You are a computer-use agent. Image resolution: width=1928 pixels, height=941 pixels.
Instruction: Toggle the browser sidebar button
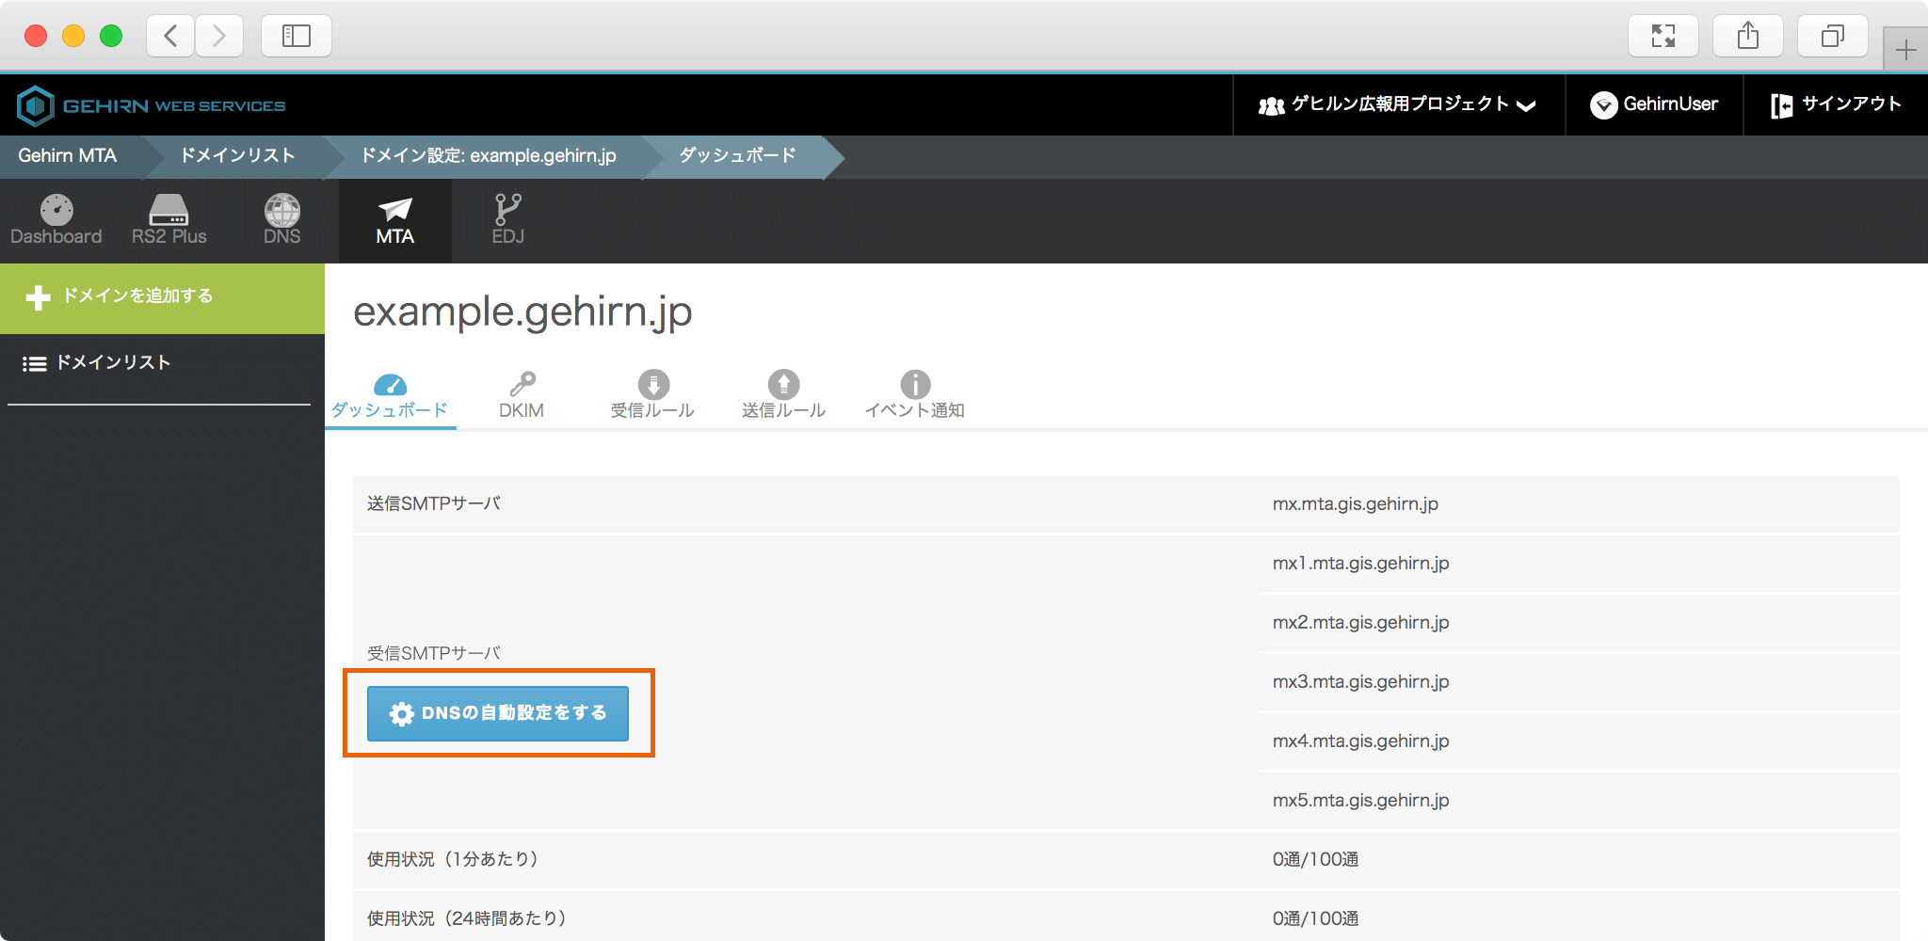[x=297, y=37]
